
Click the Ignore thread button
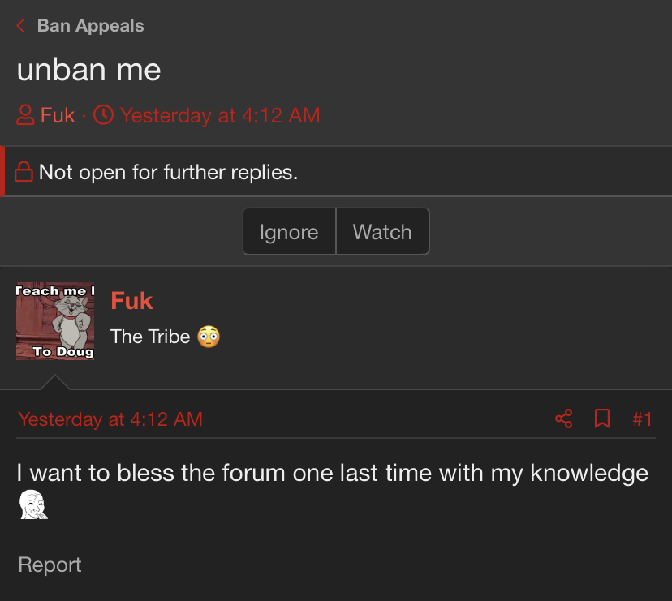tap(289, 232)
